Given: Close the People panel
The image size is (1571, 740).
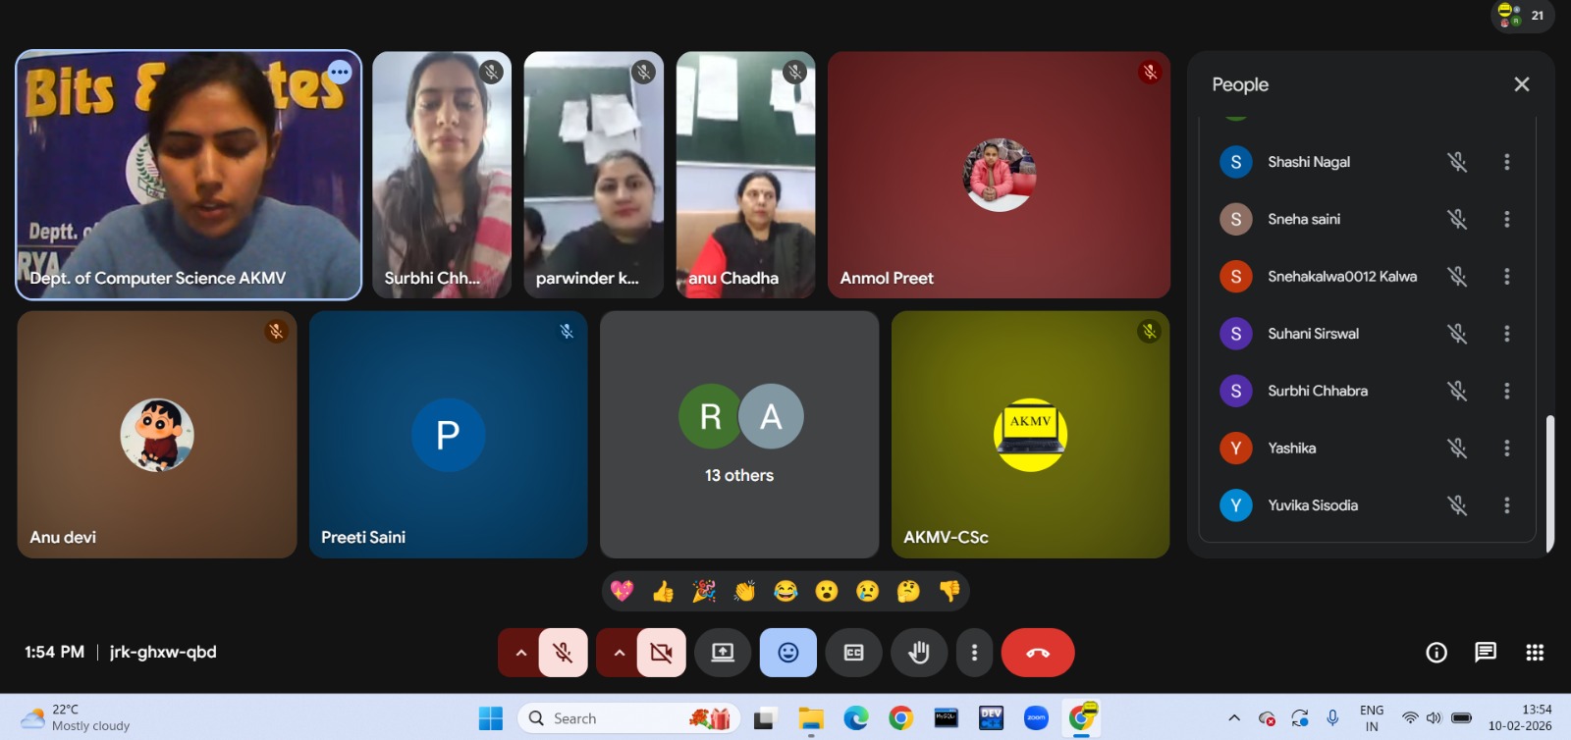Looking at the screenshot, I should [x=1521, y=84].
